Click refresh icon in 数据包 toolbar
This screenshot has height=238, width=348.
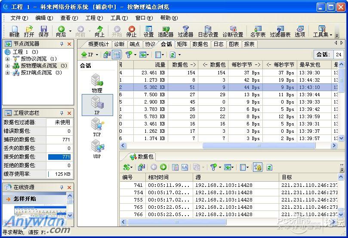269,167
